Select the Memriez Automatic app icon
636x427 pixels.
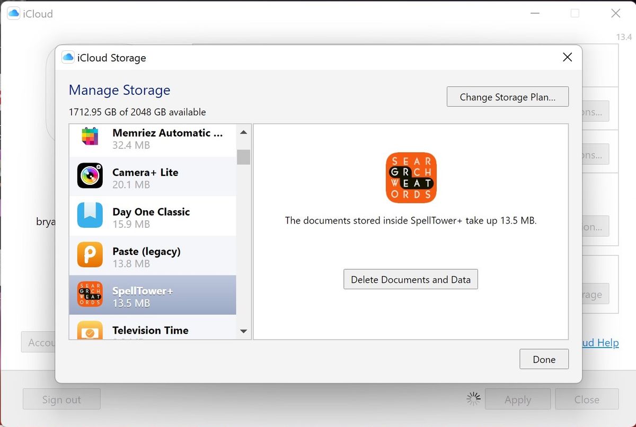pyautogui.click(x=90, y=138)
